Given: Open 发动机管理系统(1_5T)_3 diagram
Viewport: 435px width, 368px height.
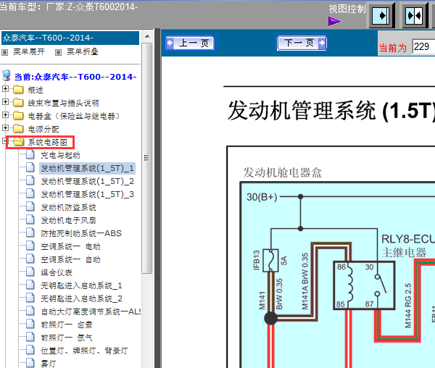Looking at the screenshot, I should tap(88, 195).
